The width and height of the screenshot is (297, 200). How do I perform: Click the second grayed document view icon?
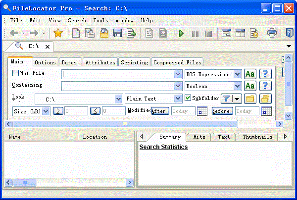pyautogui.click(x=163, y=33)
